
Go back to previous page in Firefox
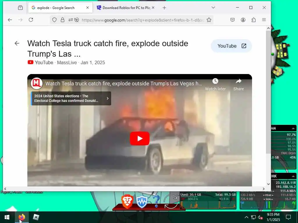click(10, 20)
